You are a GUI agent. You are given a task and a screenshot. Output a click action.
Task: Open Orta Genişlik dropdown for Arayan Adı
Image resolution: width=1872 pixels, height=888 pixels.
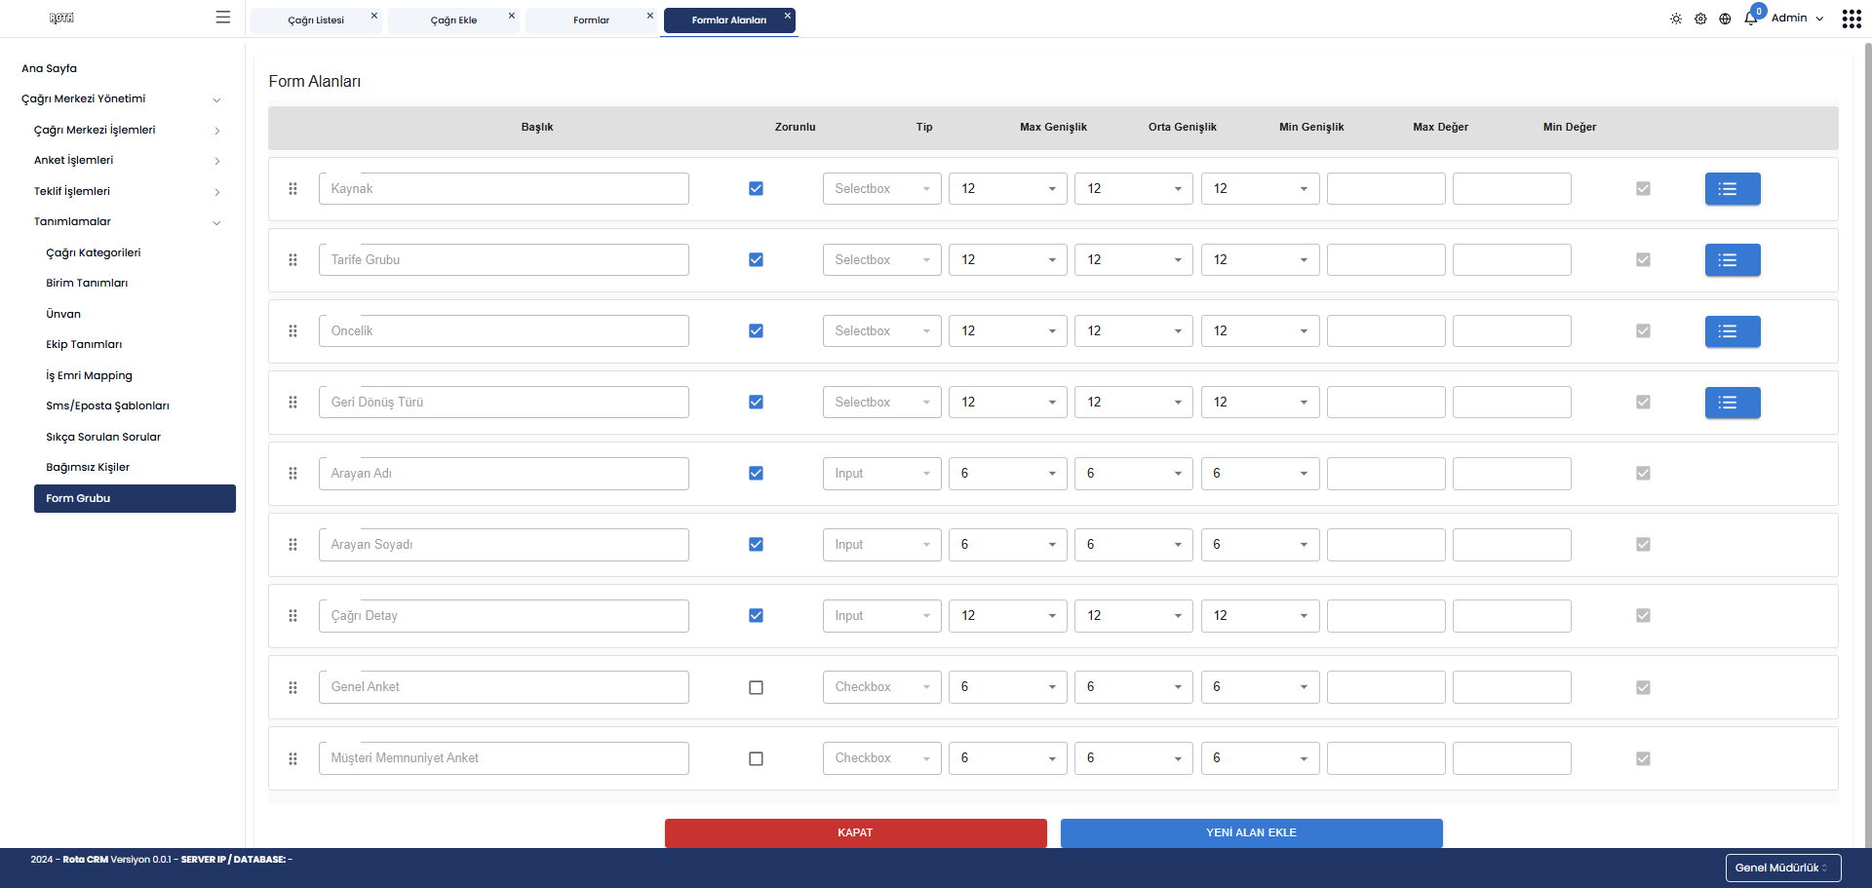(1134, 474)
